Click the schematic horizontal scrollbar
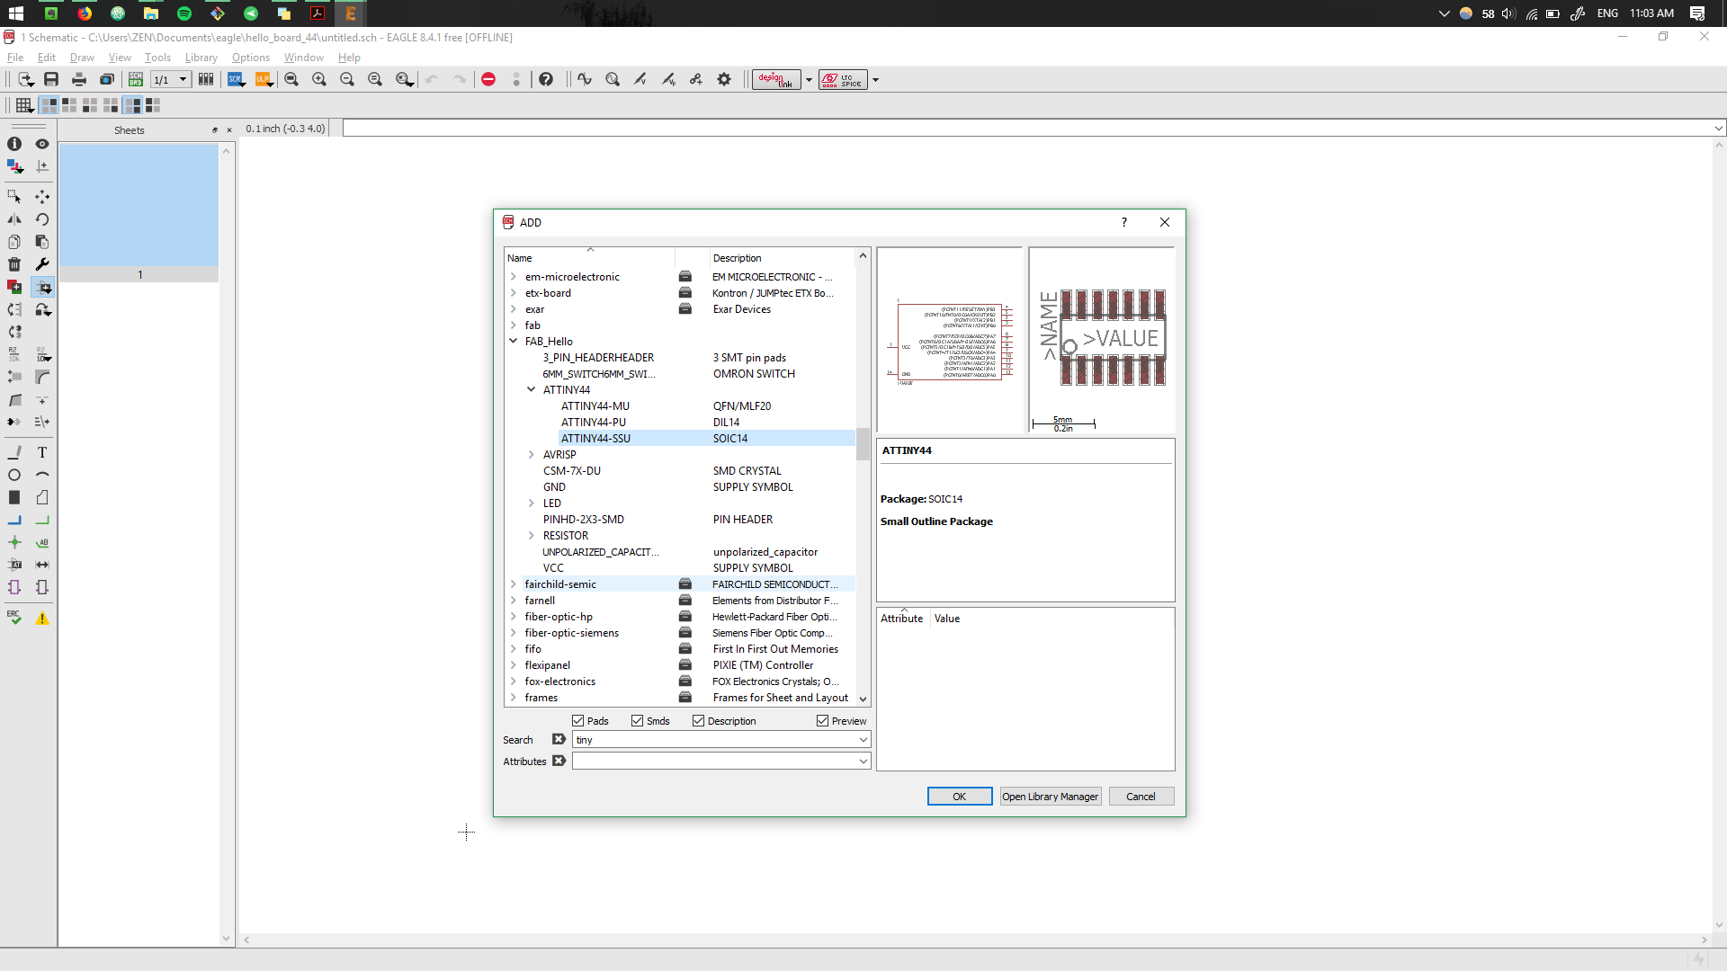The width and height of the screenshot is (1727, 971). [975, 940]
